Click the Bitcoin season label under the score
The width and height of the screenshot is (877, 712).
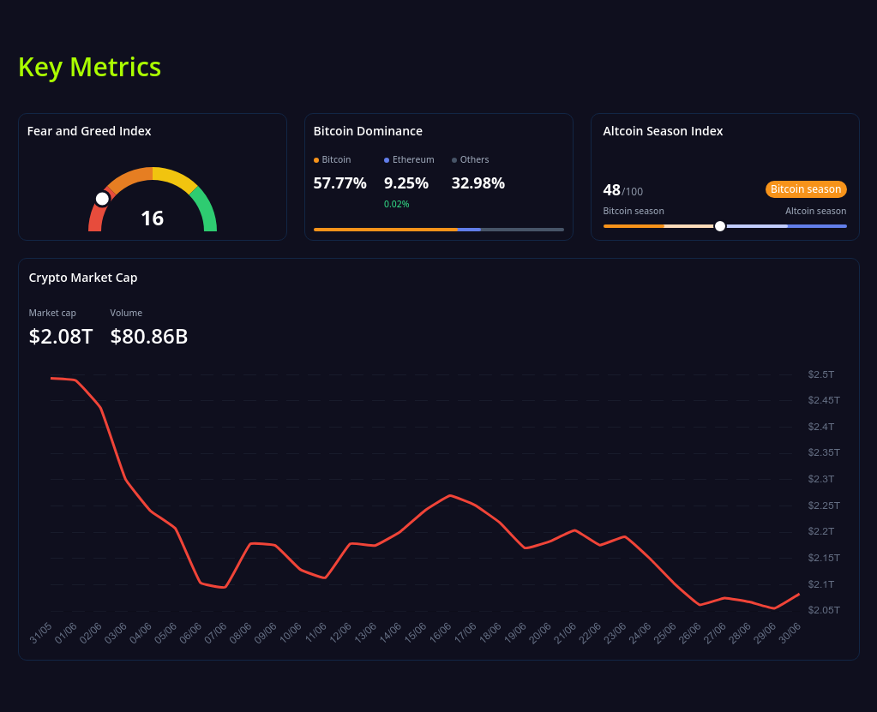pos(634,211)
